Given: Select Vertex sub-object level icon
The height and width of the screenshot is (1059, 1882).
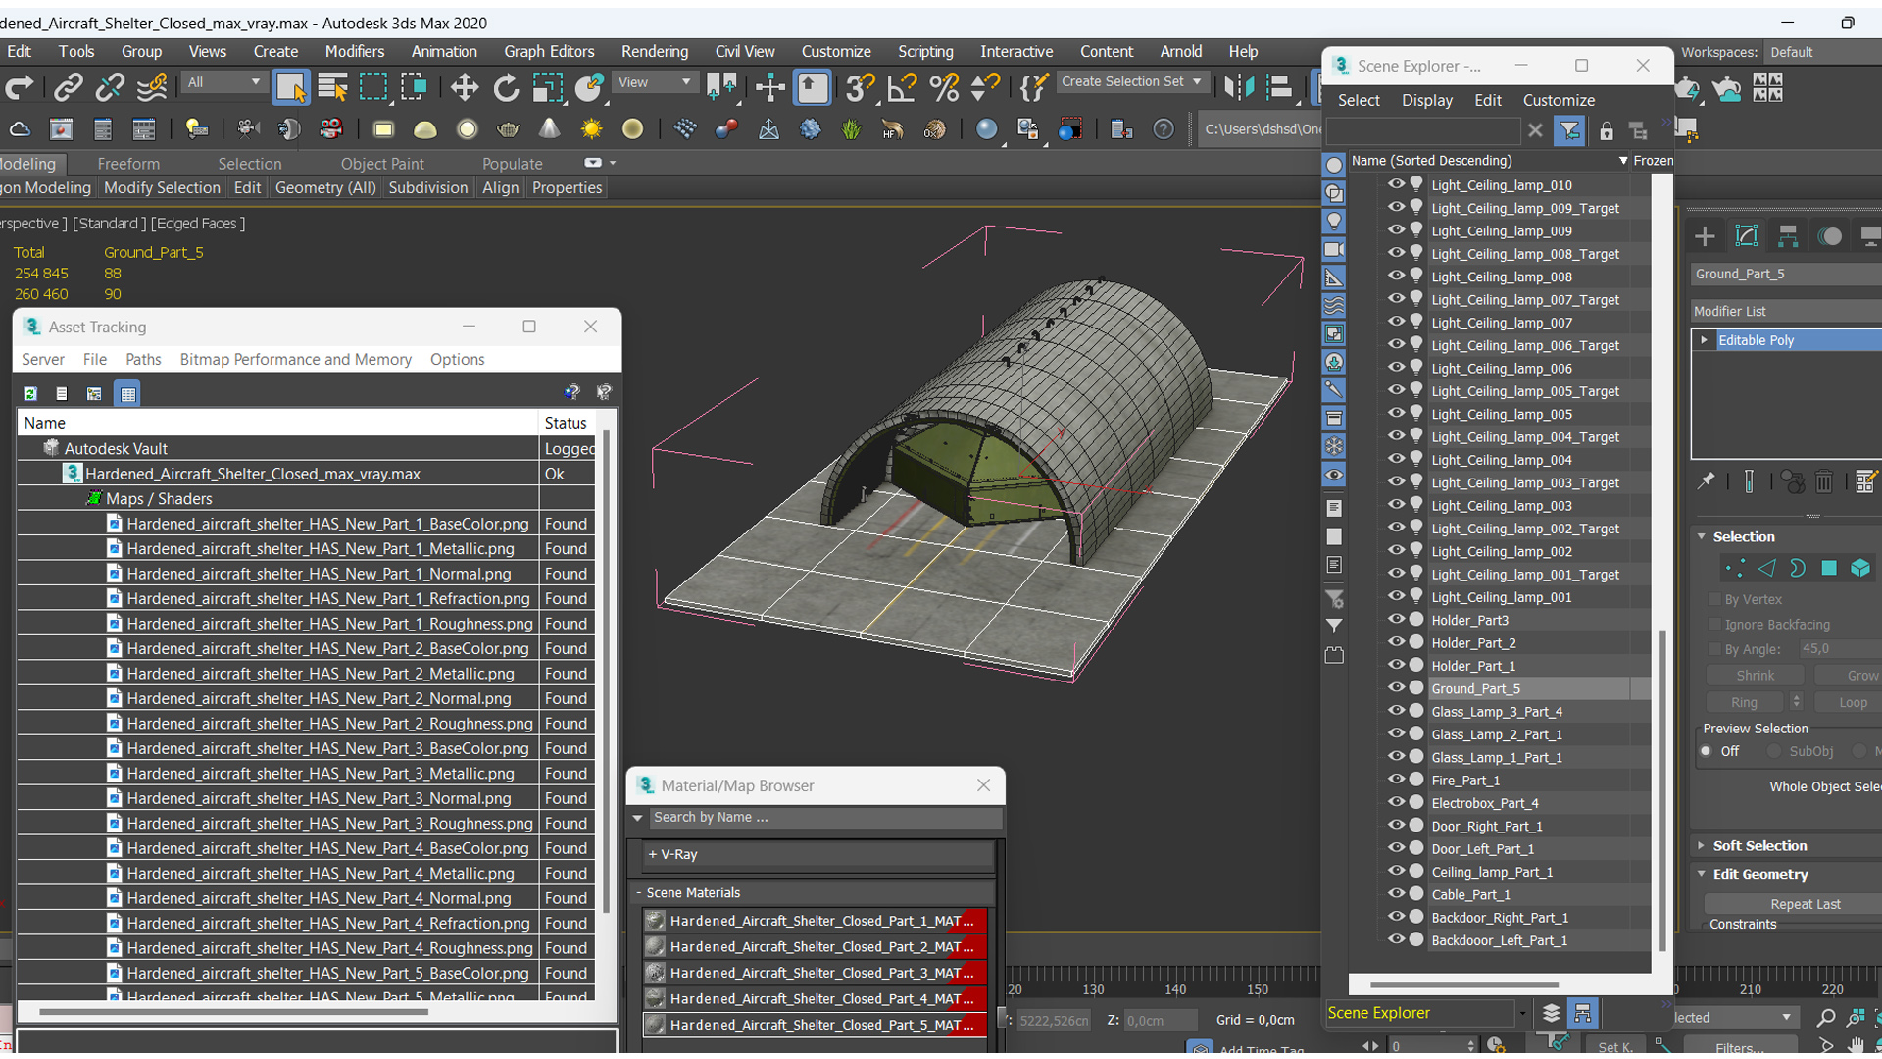Looking at the screenshot, I should point(1735,568).
